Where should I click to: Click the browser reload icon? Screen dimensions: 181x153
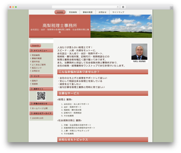coord(118,7)
